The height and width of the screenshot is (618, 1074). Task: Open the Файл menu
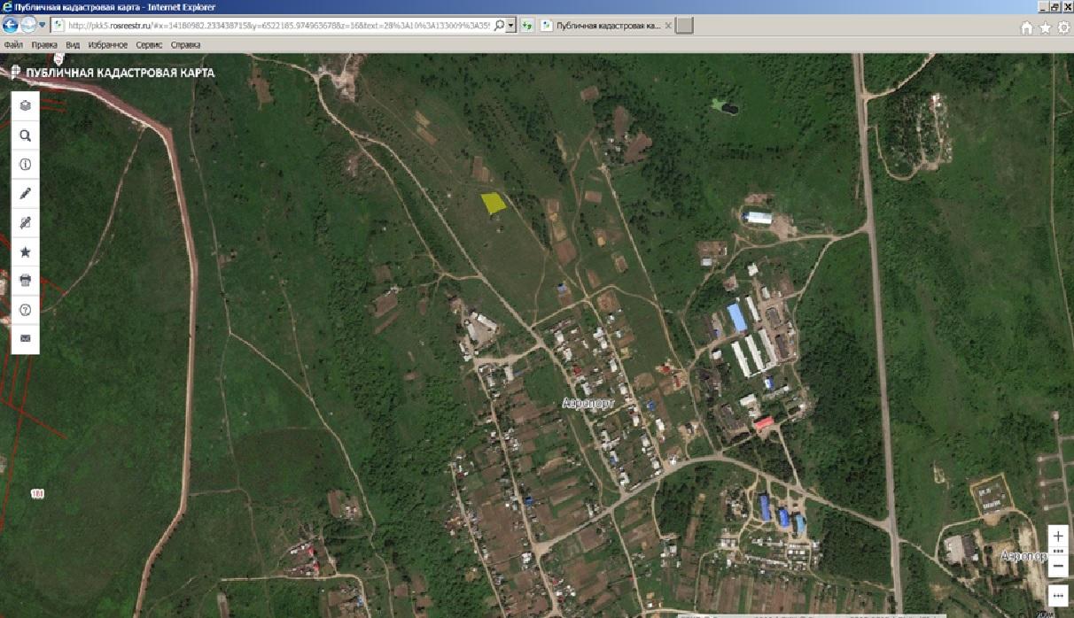tap(13, 44)
